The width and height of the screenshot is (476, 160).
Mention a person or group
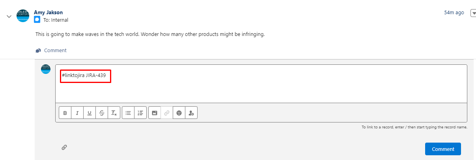191,113
